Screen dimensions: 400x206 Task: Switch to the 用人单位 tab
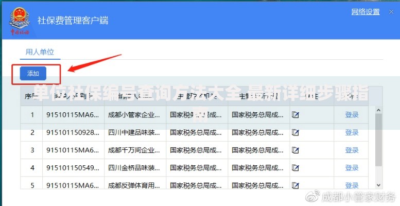pyautogui.click(x=40, y=51)
